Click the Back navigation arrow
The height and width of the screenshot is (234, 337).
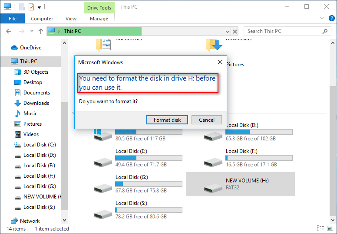coord(9,31)
